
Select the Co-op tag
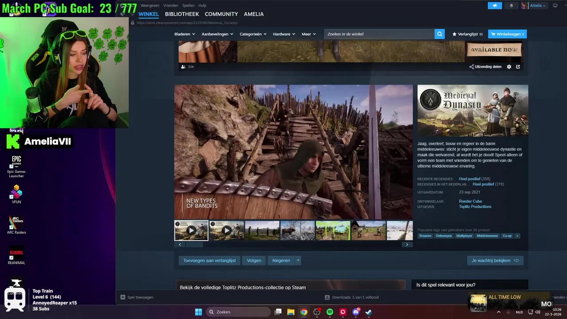(507, 236)
